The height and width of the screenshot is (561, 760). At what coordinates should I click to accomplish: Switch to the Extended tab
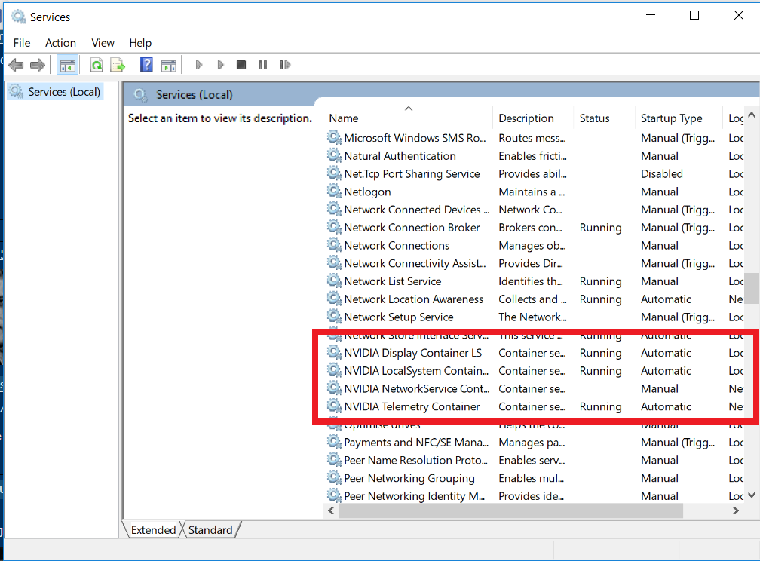pos(152,530)
